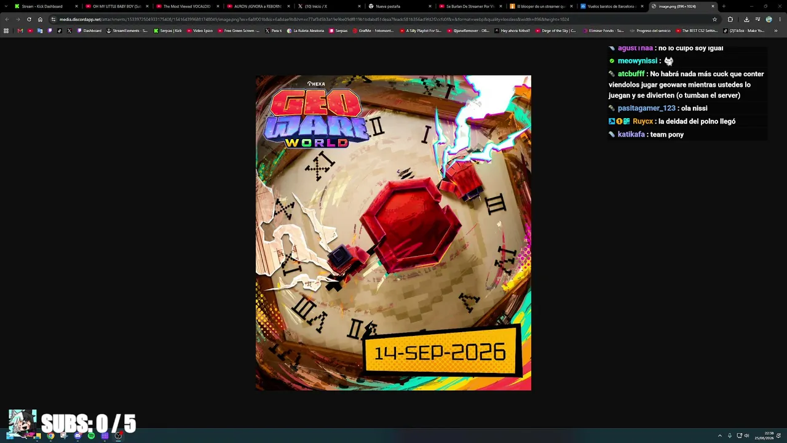Open the Serpias | Kick bookmark
Image resolution: width=787 pixels, height=443 pixels.
(x=168, y=31)
